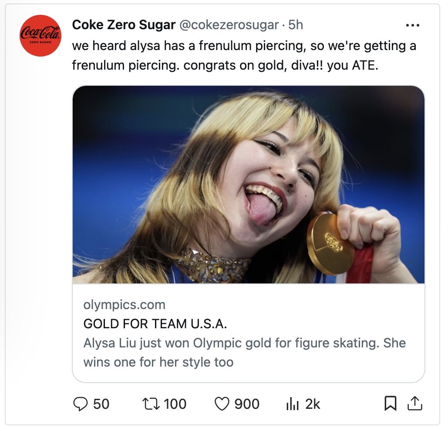448x431 pixels.
Task: Bookmark this post
Action: pos(390,403)
